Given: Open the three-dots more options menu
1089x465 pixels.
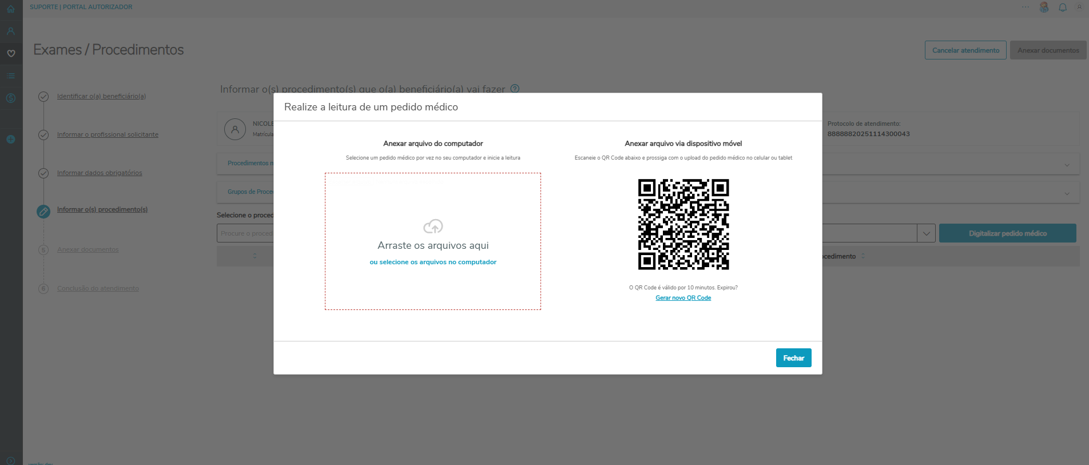Looking at the screenshot, I should coord(1026,7).
